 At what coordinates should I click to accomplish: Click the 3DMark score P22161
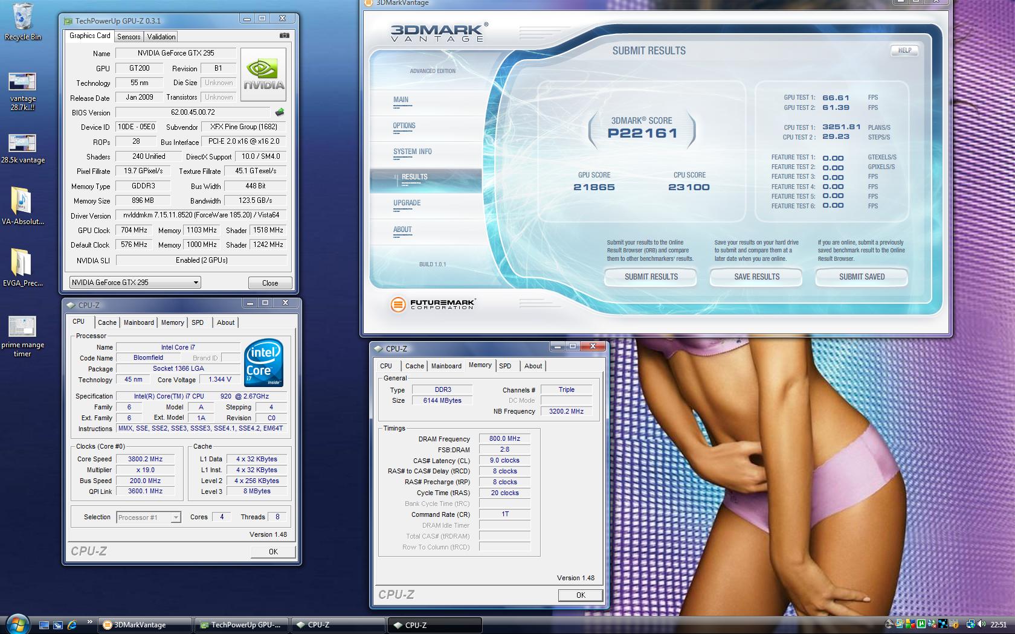click(642, 133)
